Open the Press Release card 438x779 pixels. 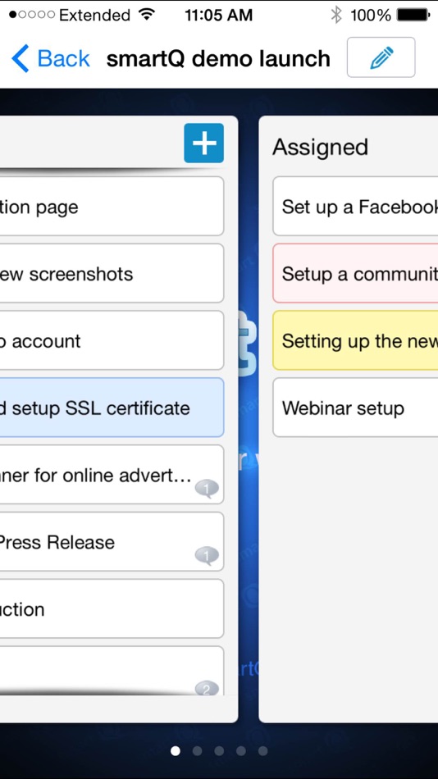[x=112, y=541]
